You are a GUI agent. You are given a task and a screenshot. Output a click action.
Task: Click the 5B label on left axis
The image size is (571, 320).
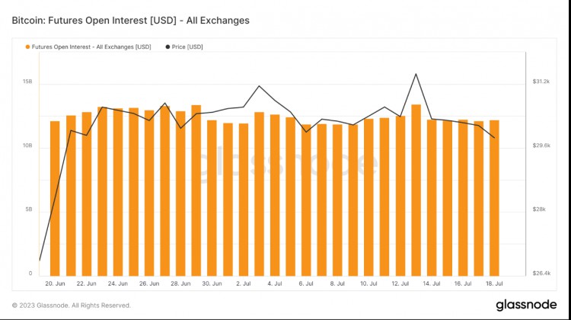click(x=28, y=210)
